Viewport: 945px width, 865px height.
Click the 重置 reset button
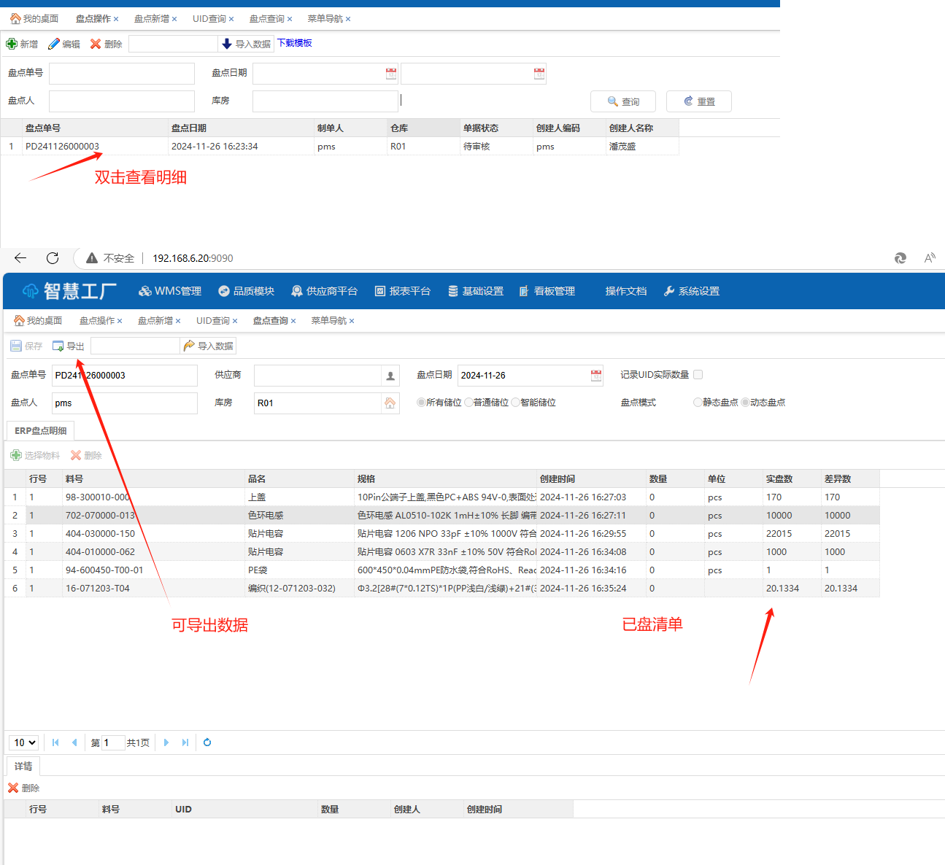click(x=699, y=101)
